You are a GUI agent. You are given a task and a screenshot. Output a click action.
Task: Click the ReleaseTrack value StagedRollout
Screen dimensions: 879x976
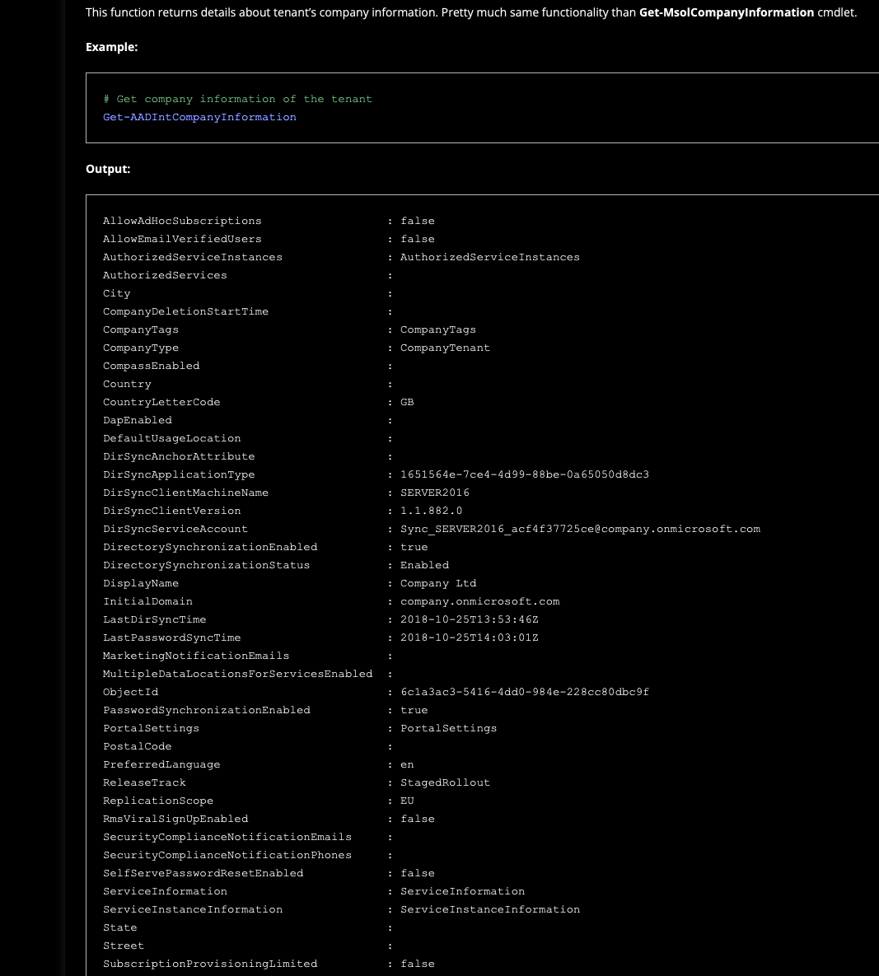coord(445,782)
